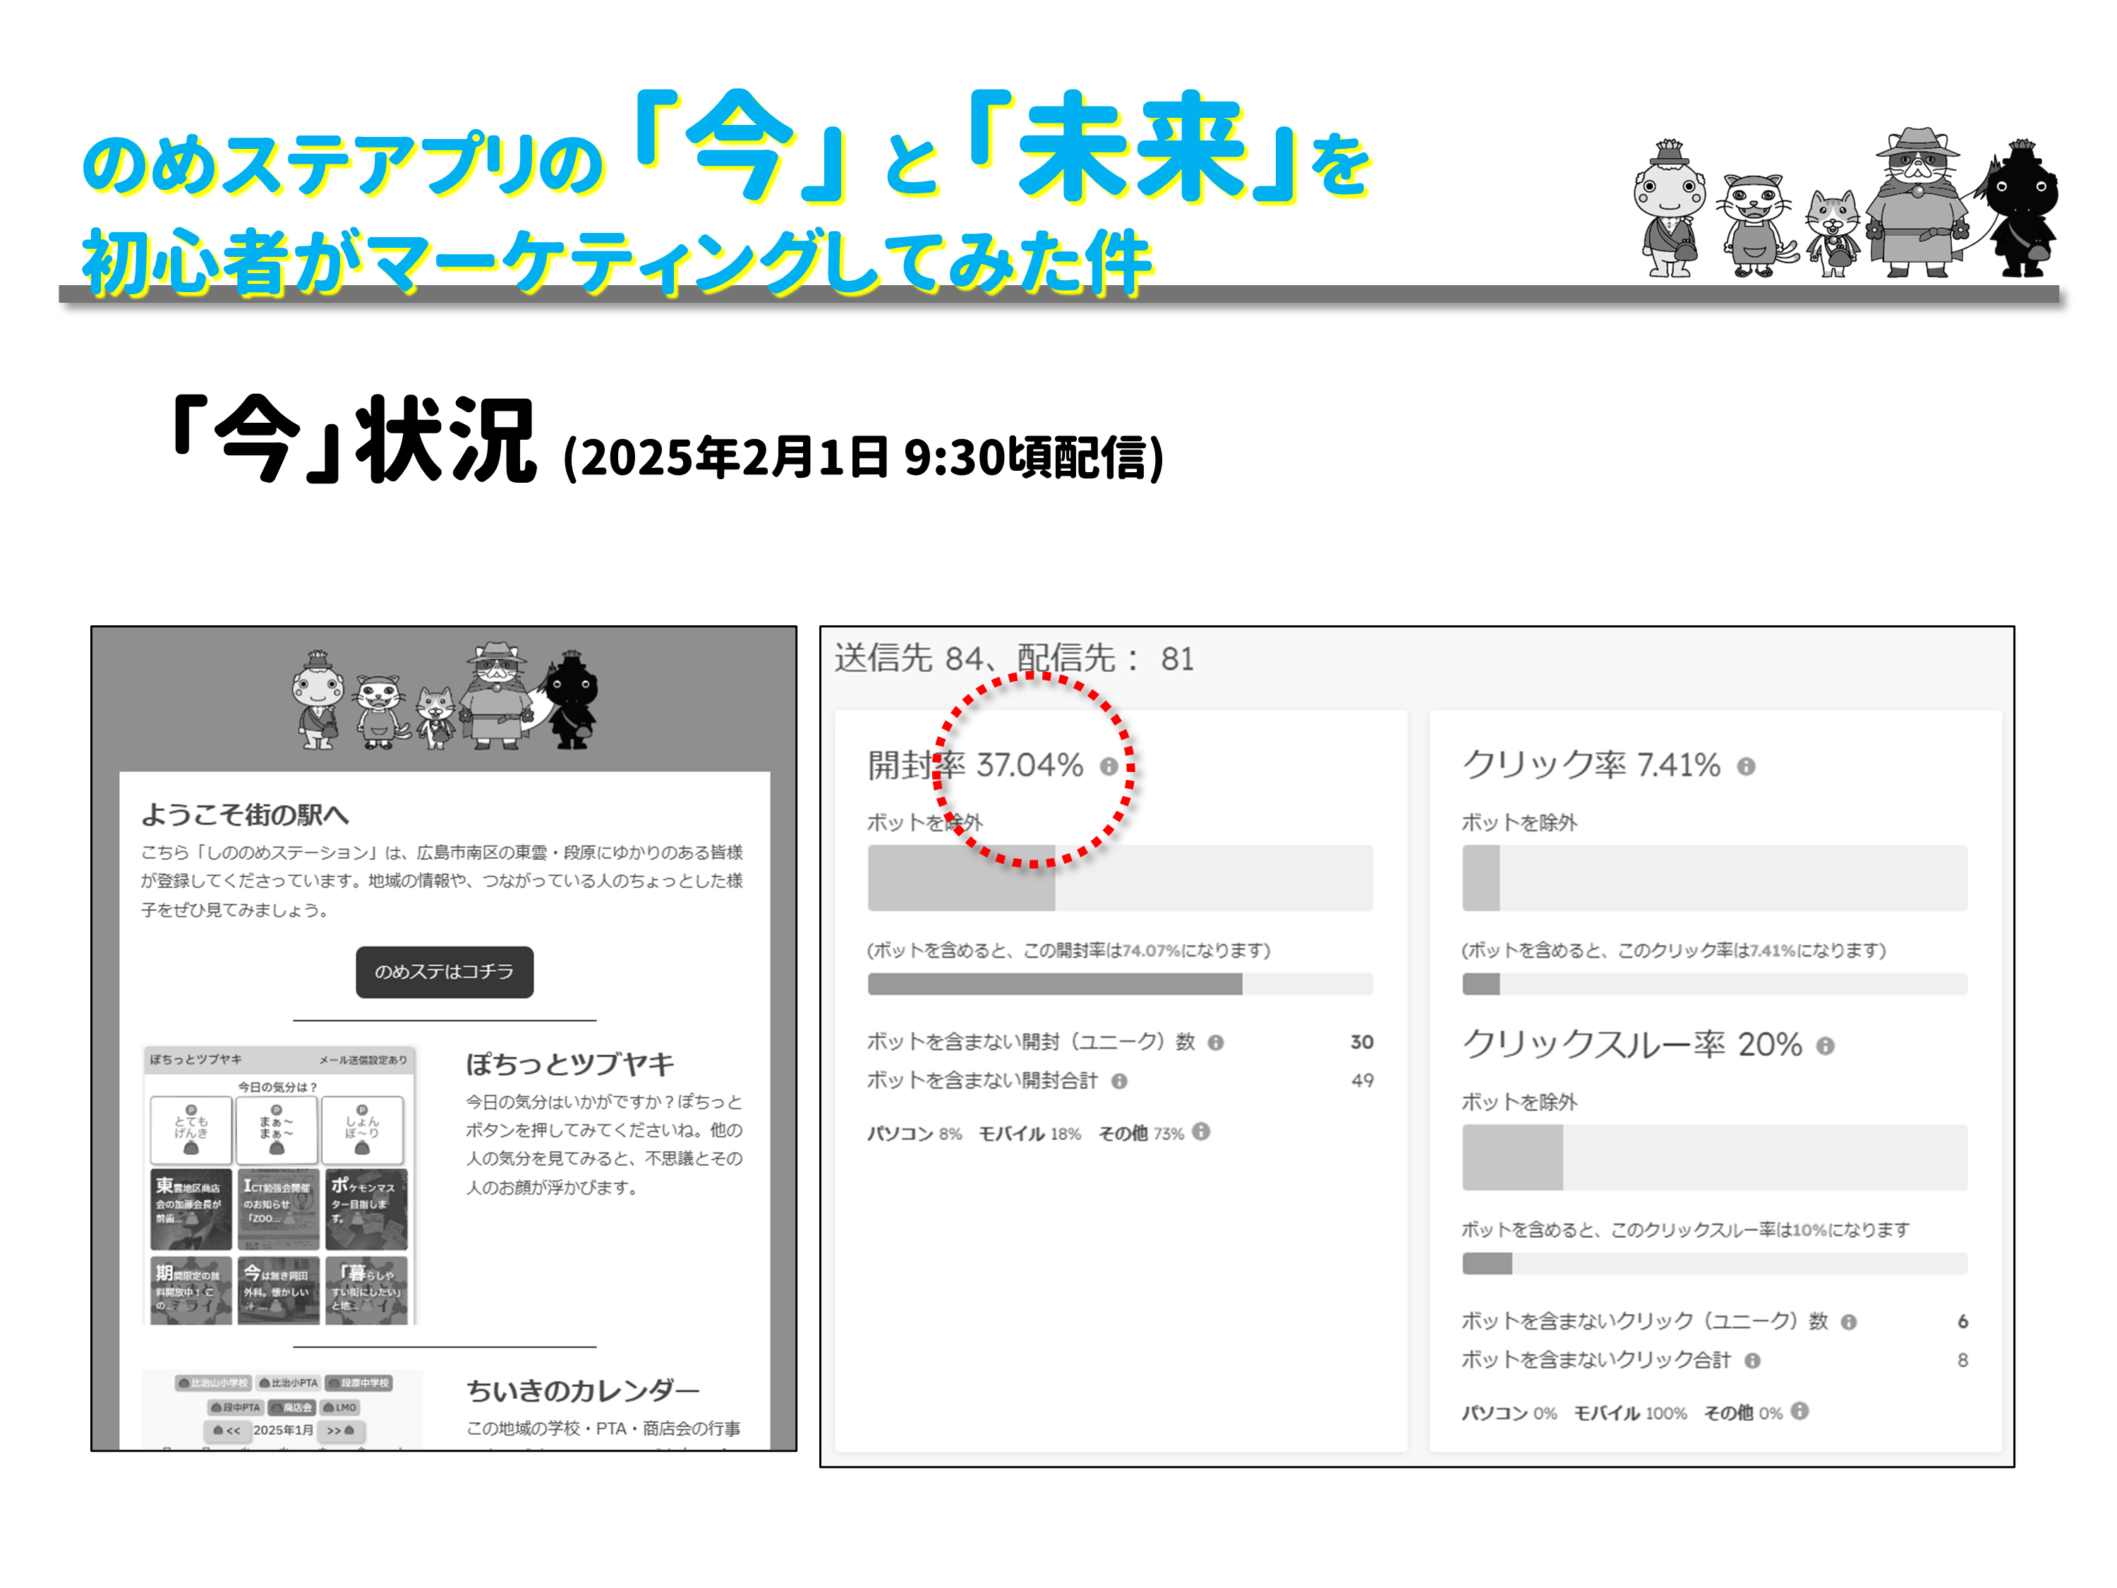The height and width of the screenshot is (1588, 2117).
Task: Click the unique opens value 30
Action: [x=1362, y=1042]
